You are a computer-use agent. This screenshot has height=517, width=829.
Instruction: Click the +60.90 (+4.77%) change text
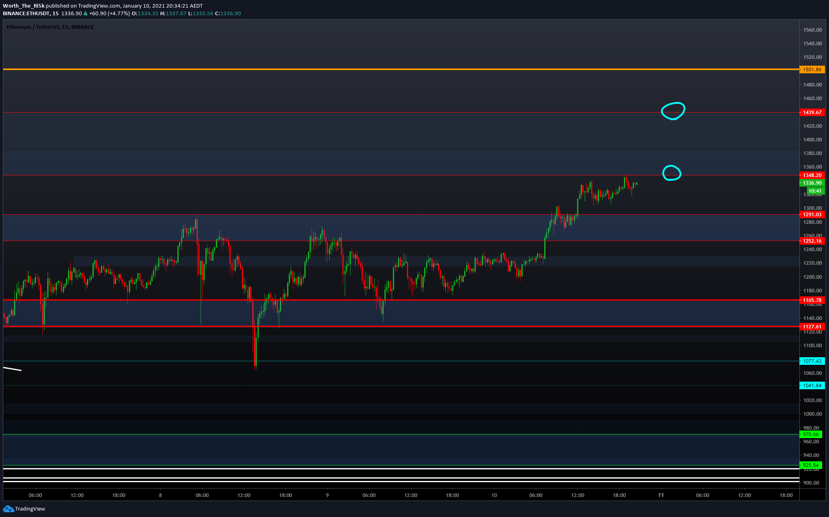click(x=109, y=13)
